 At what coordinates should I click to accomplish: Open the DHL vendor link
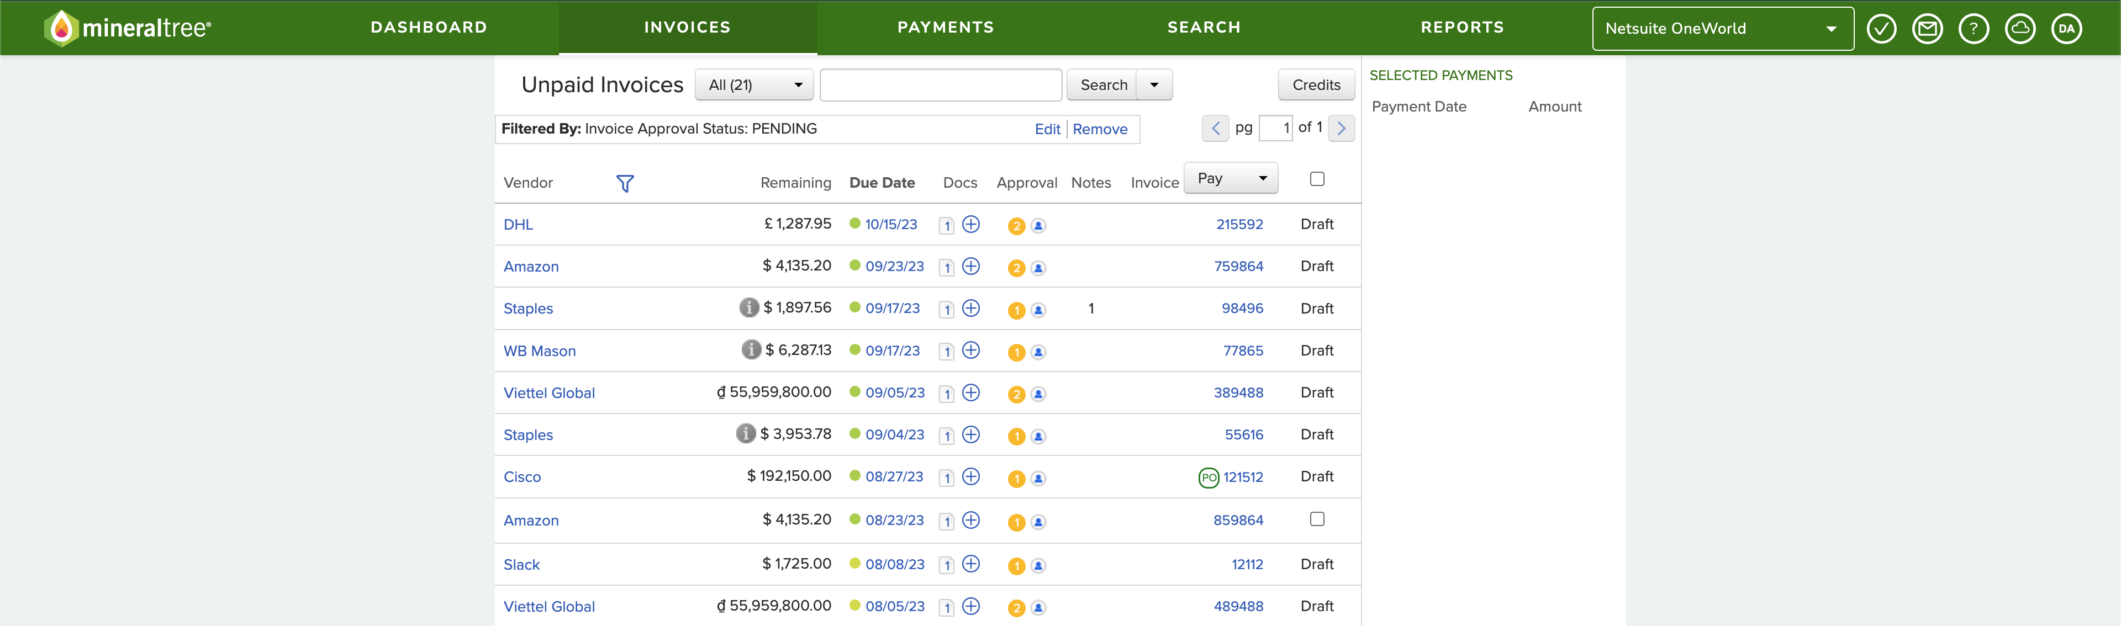[518, 225]
